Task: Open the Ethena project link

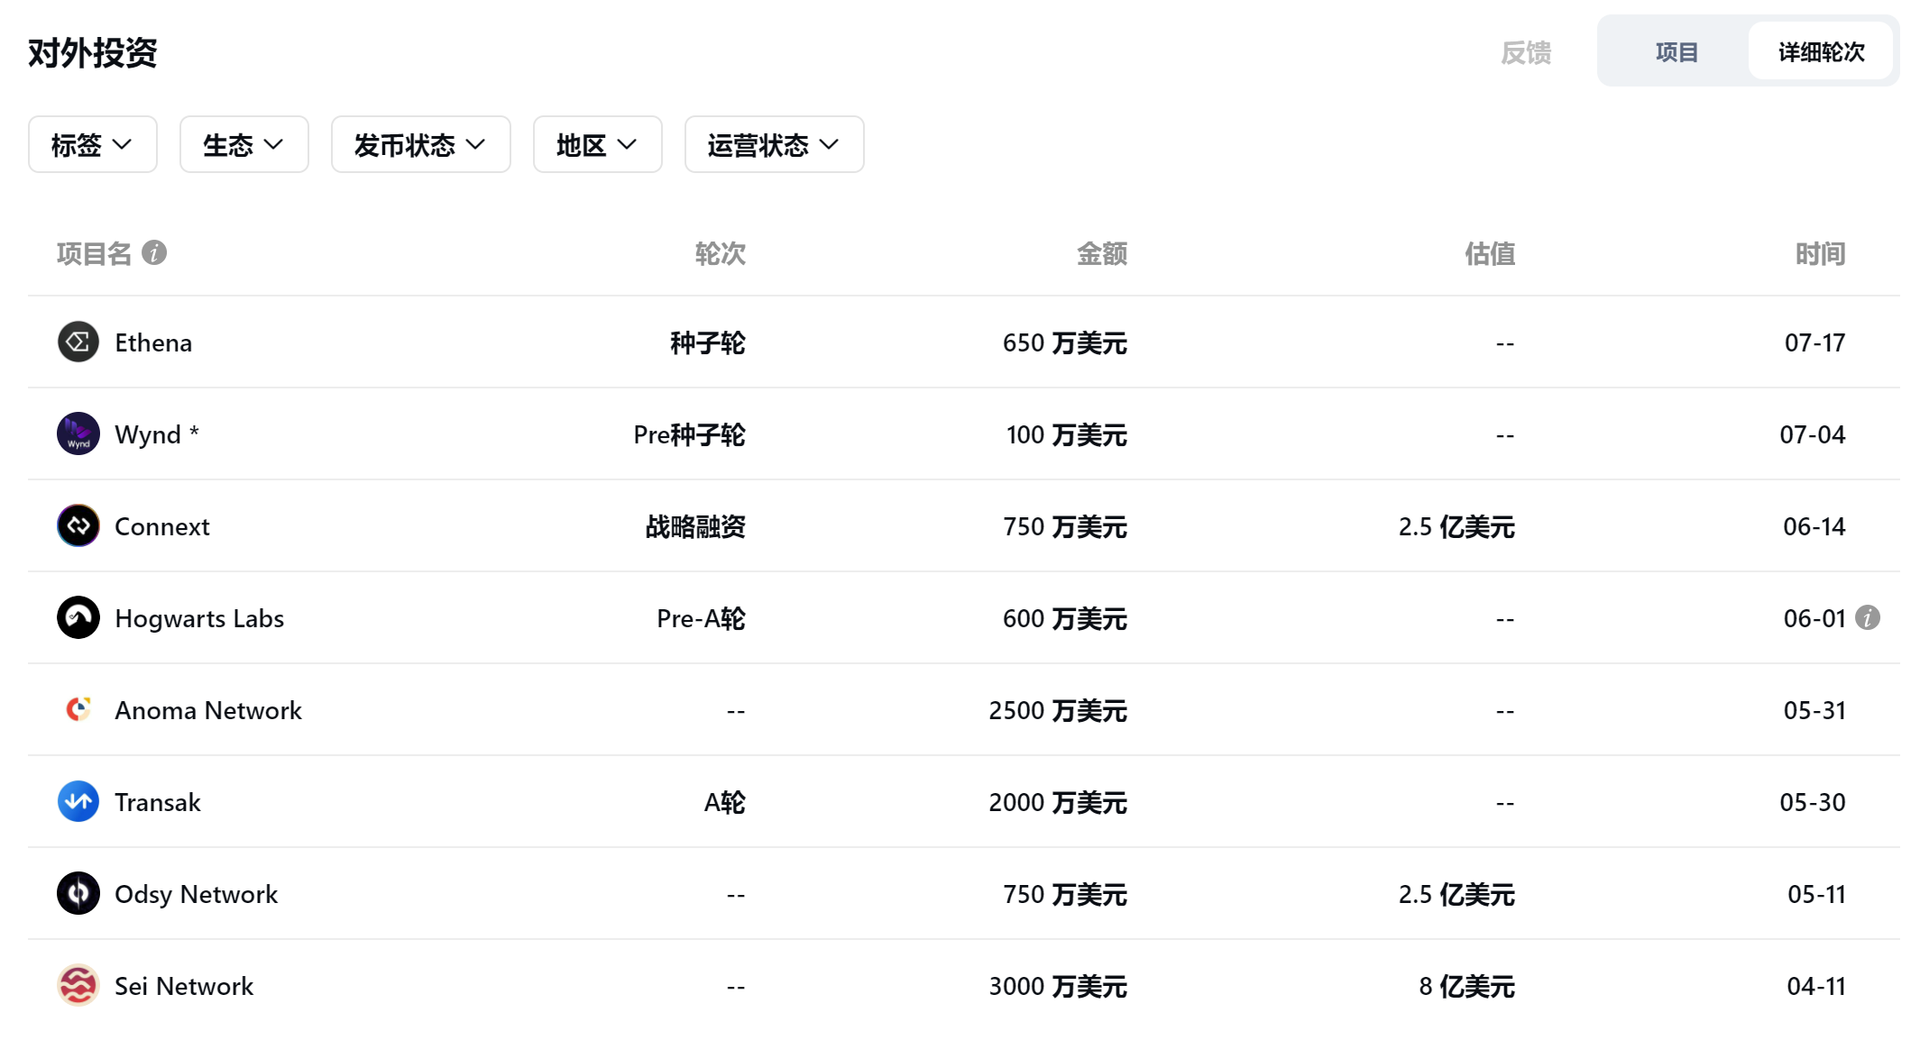Action: (x=153, y=343)
